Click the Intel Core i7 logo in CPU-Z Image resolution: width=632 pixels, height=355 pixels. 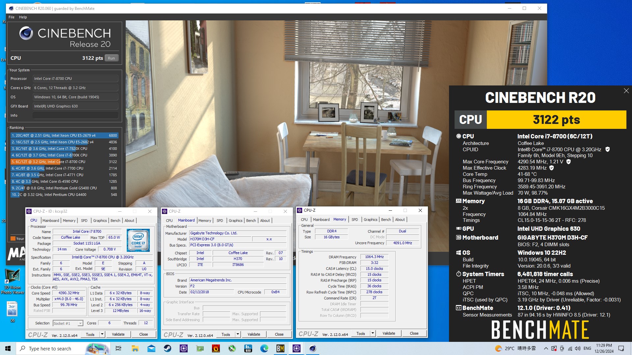138,240
